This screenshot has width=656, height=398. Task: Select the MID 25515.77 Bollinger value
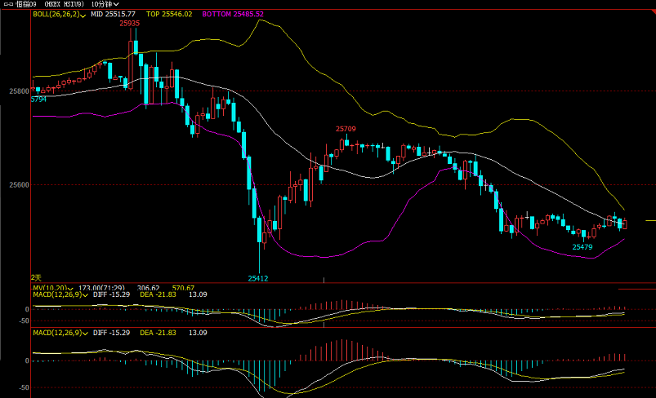tap(113, 14)
